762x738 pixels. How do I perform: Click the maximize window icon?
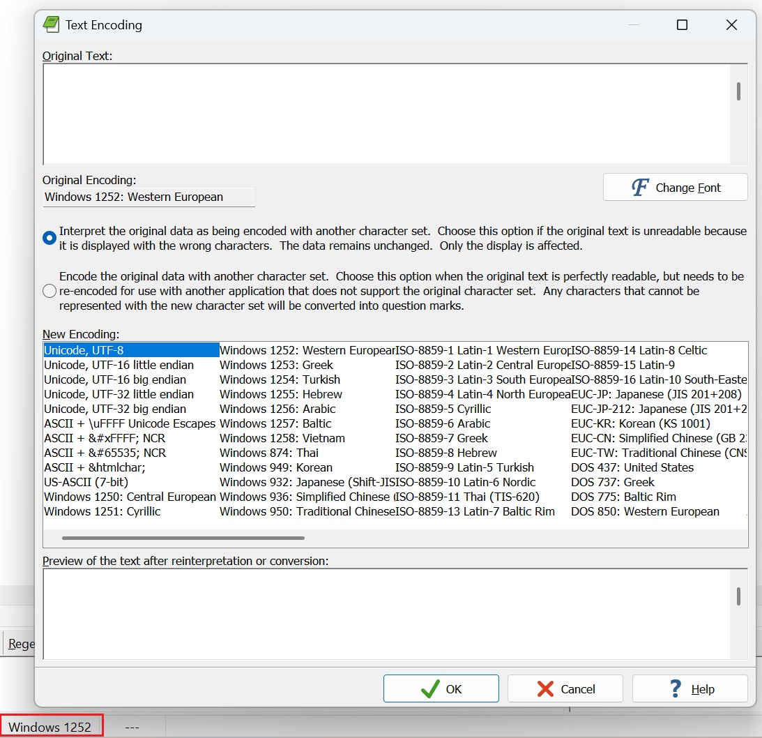(x=682, y=24)
